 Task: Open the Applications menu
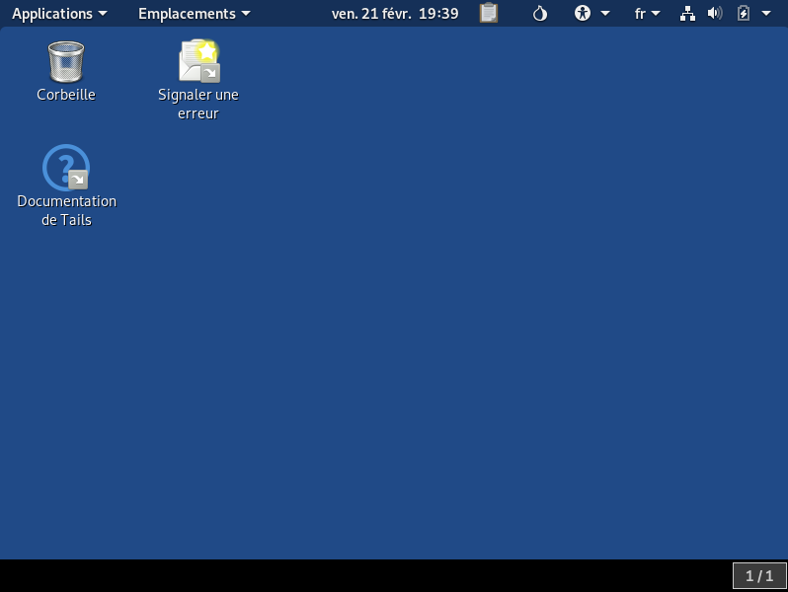(x=51, y=14)
